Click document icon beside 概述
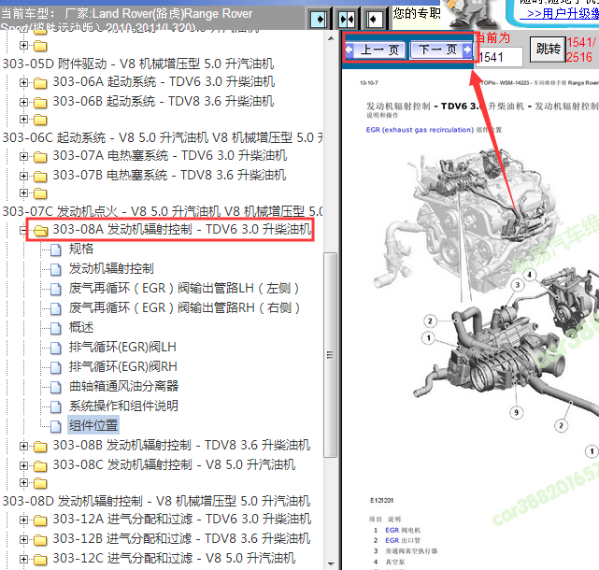The height and width of the screenshot is (570, 599). 56,329
